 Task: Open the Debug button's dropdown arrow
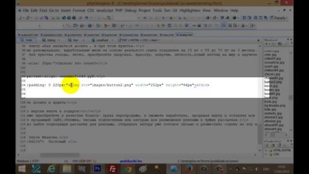(59, 40)
